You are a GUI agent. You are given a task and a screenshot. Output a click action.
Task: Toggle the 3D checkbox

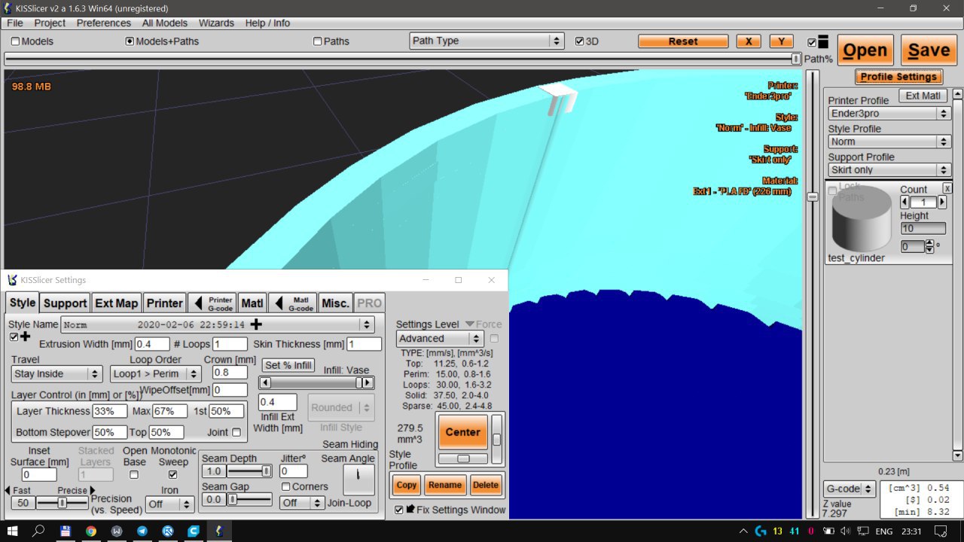pyautogui.click(x=579, y=41)
